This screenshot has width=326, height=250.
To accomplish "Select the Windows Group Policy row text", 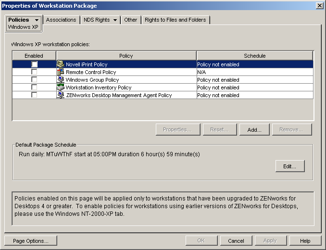I will (92, 80).
